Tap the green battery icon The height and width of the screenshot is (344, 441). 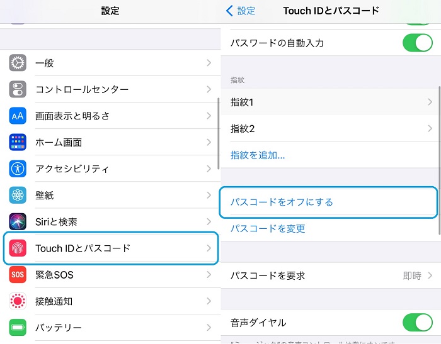pyautogui.click(x=18, y=328)
